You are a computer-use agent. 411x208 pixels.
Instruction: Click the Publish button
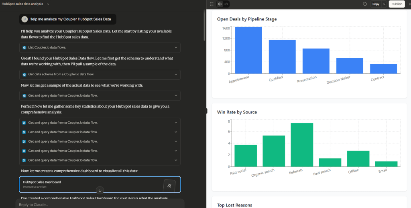click(x=397, y=4)
